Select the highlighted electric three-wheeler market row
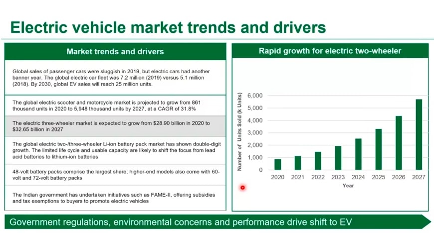434x233 pixels. tap(115, 126)
